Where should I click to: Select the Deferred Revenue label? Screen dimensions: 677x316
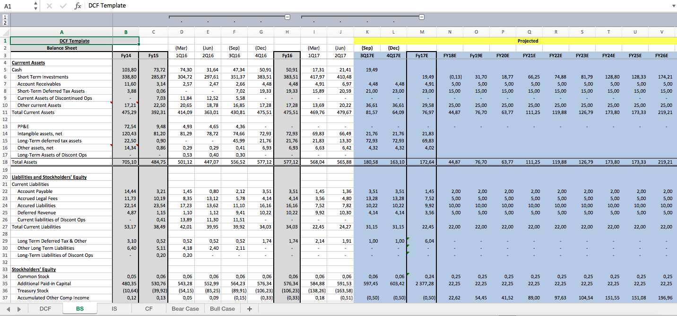coord(37,213)
